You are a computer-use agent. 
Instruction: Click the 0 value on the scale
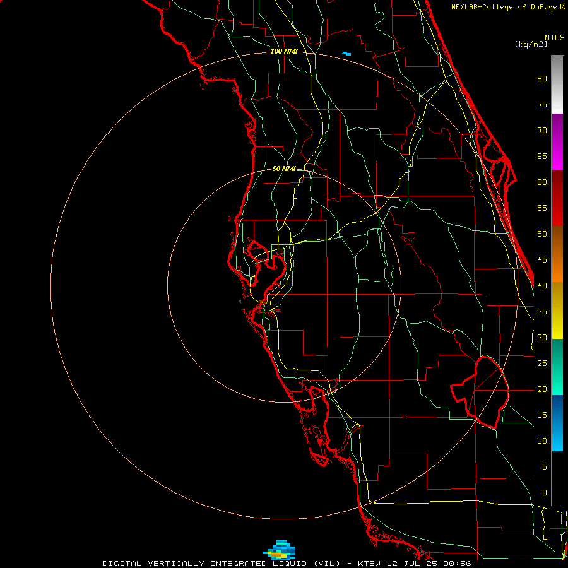(545, 493)
